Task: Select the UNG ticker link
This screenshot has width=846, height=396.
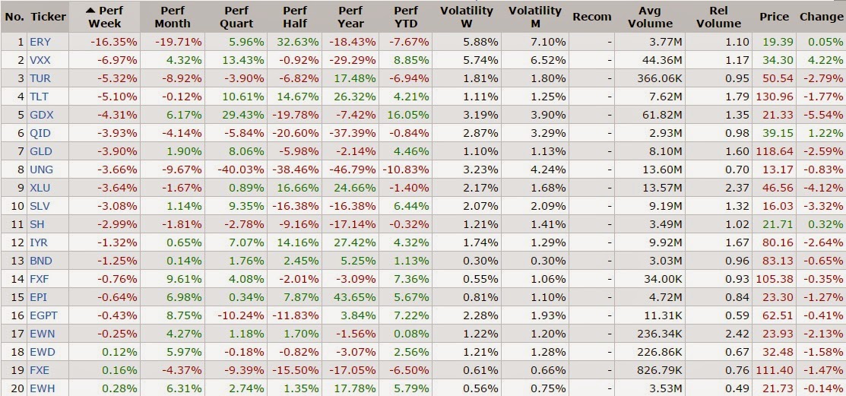Action: pos(41,169)
